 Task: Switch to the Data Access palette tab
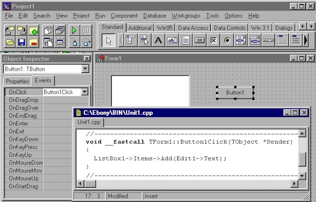(193, 28)
